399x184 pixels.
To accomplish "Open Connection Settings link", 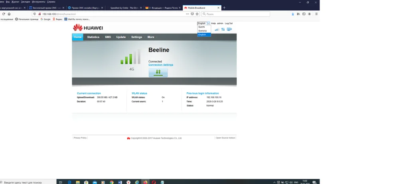I will pos(161,65).
